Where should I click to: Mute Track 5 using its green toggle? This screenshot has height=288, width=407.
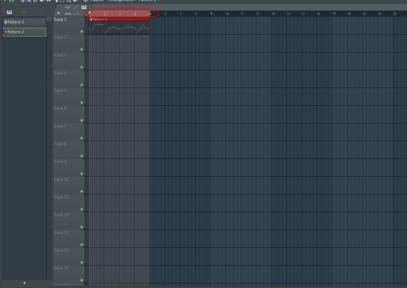[81, 103]
